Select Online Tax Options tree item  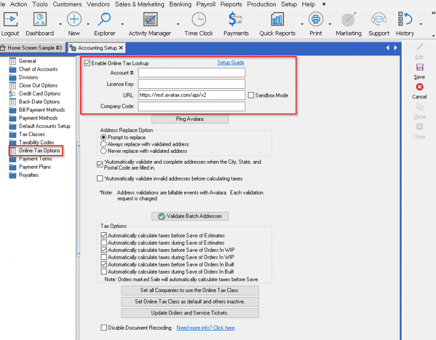point(39,151)
